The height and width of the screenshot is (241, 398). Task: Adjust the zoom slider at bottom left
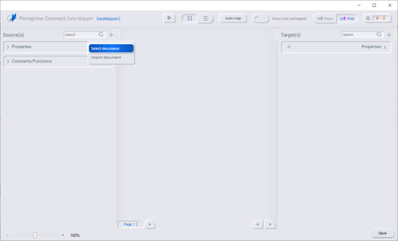[35, 235]
